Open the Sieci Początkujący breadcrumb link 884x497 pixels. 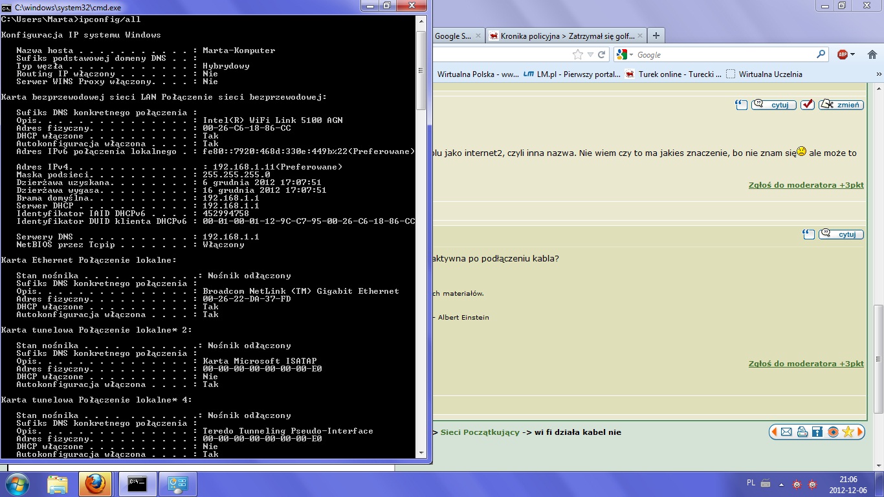pyautogui.click(x=480, y=432)
